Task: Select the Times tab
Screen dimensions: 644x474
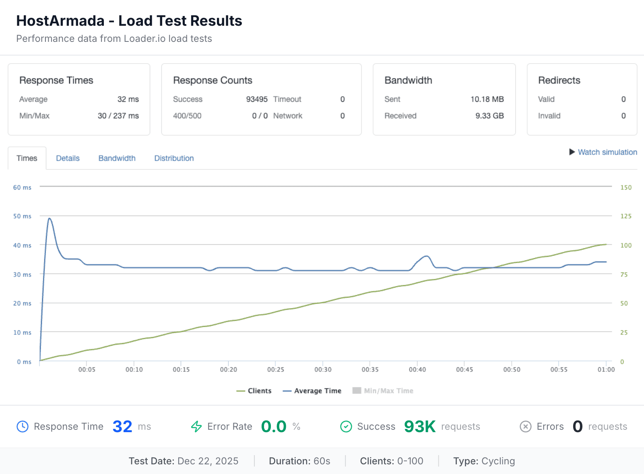Action: click(27, 158)
